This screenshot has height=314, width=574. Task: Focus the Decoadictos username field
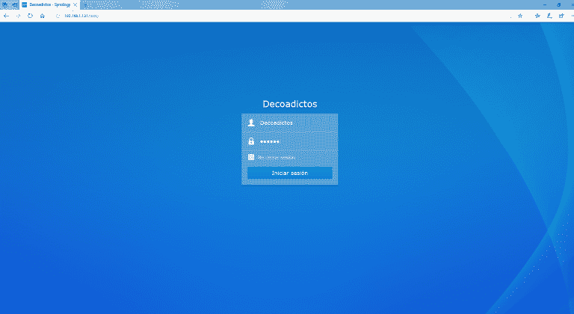coord(294,123)
